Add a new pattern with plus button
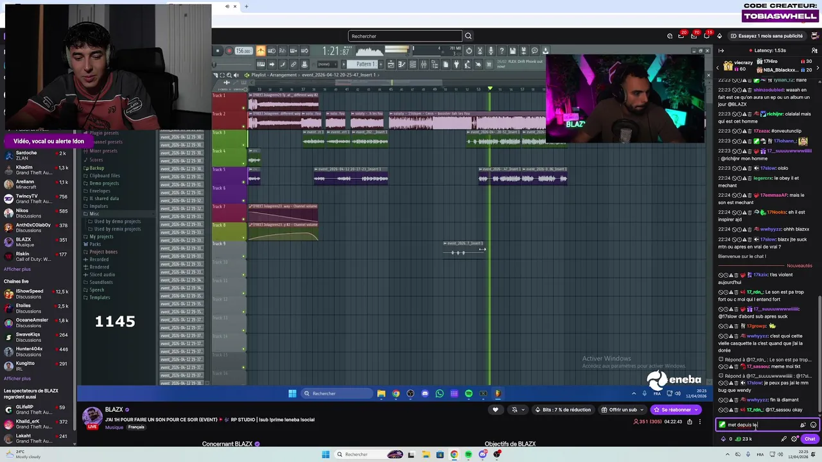Image resolution: width=822 pixels, height=462 pixels. tap(380, 64)
